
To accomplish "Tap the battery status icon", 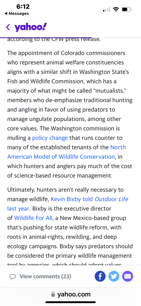I will [127, 9].
